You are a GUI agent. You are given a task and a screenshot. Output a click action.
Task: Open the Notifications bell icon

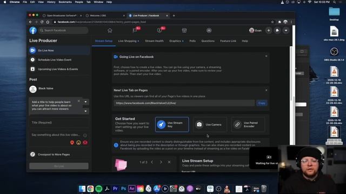click(277, 30)
